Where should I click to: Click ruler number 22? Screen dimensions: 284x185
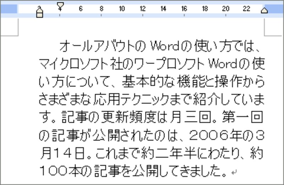(x=246, y=9)
